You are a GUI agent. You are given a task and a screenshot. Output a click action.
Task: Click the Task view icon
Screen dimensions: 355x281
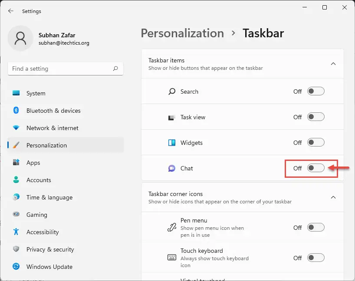coord(171,117)
